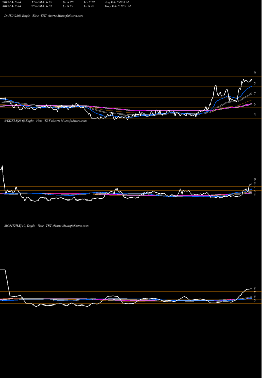This screenshot has height=378, width=262.
Task: Click the 7 axis label on daily chart
Action: coord(255,94)
